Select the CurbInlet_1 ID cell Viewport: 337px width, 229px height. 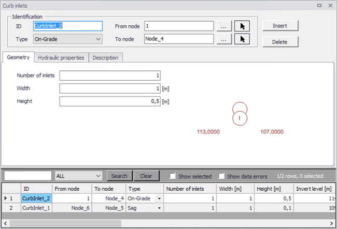point(36,208)
